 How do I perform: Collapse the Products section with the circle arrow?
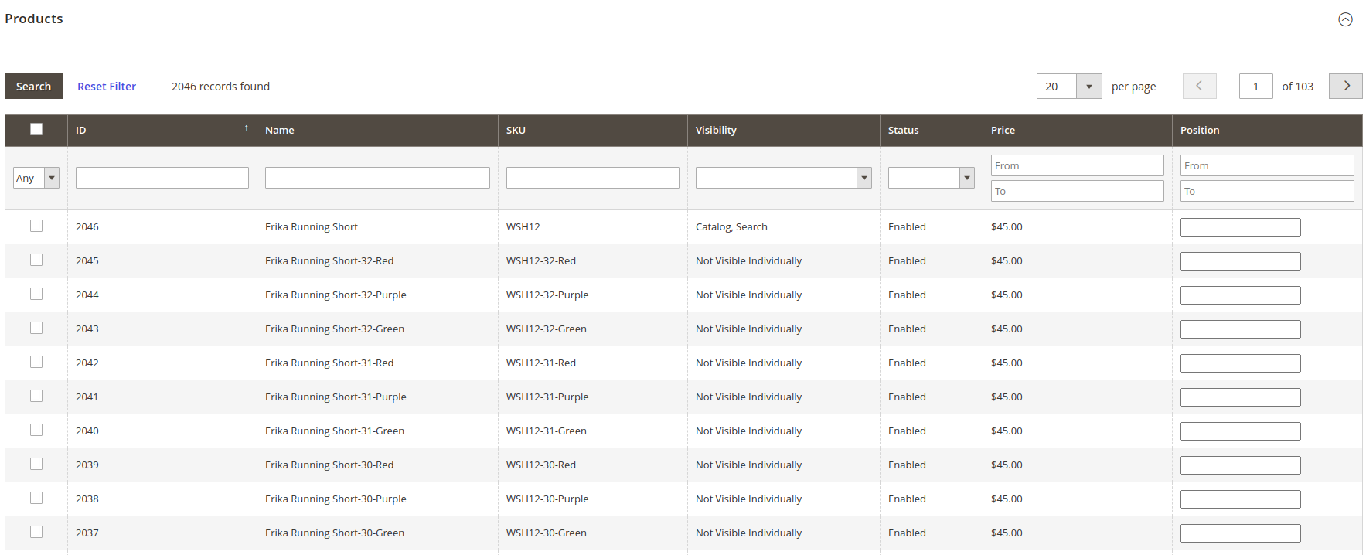(x=1345, y=19)
